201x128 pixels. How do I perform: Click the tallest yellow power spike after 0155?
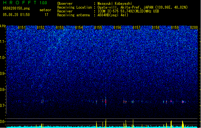point(106,124)
